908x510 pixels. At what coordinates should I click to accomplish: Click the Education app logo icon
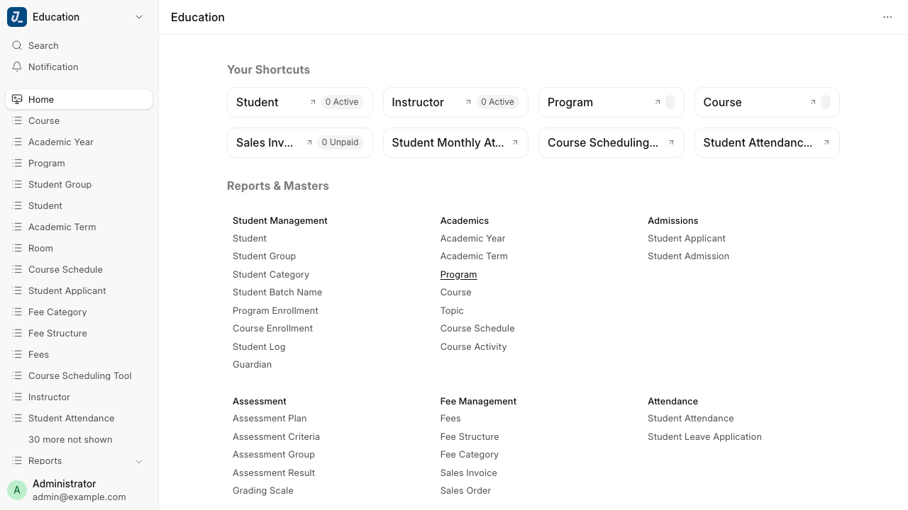tap(17, 17)
